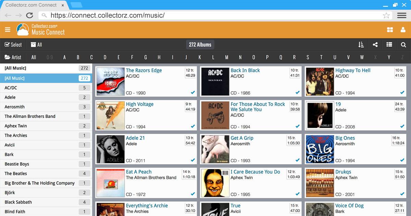This screenshot has height=216, width=411.
Task: Star the current page in the address bar
Action: 386,15
